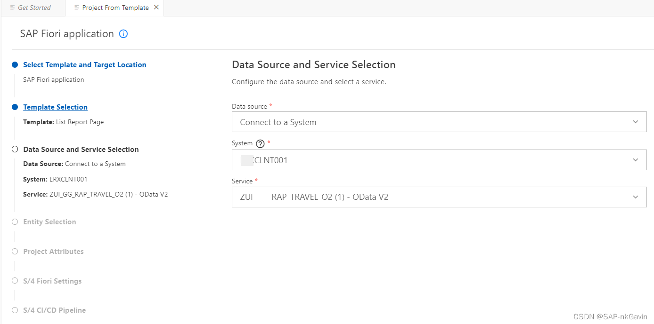654x324 pixels.
Task: Select the Project From Template tab
Action: pos(115,8)
